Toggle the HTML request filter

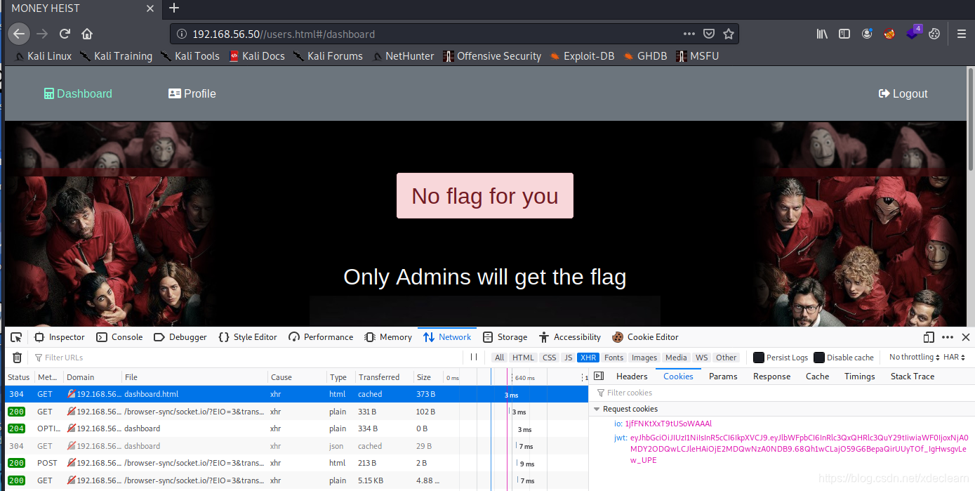(x=523, y=358)
